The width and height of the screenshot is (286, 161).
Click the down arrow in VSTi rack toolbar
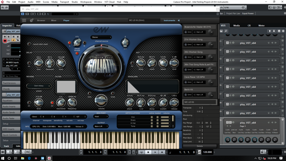pos(274,31)
